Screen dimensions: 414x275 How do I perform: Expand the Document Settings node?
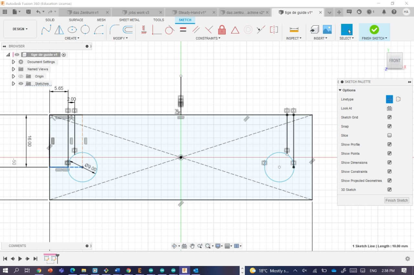(x=13, y=62)
